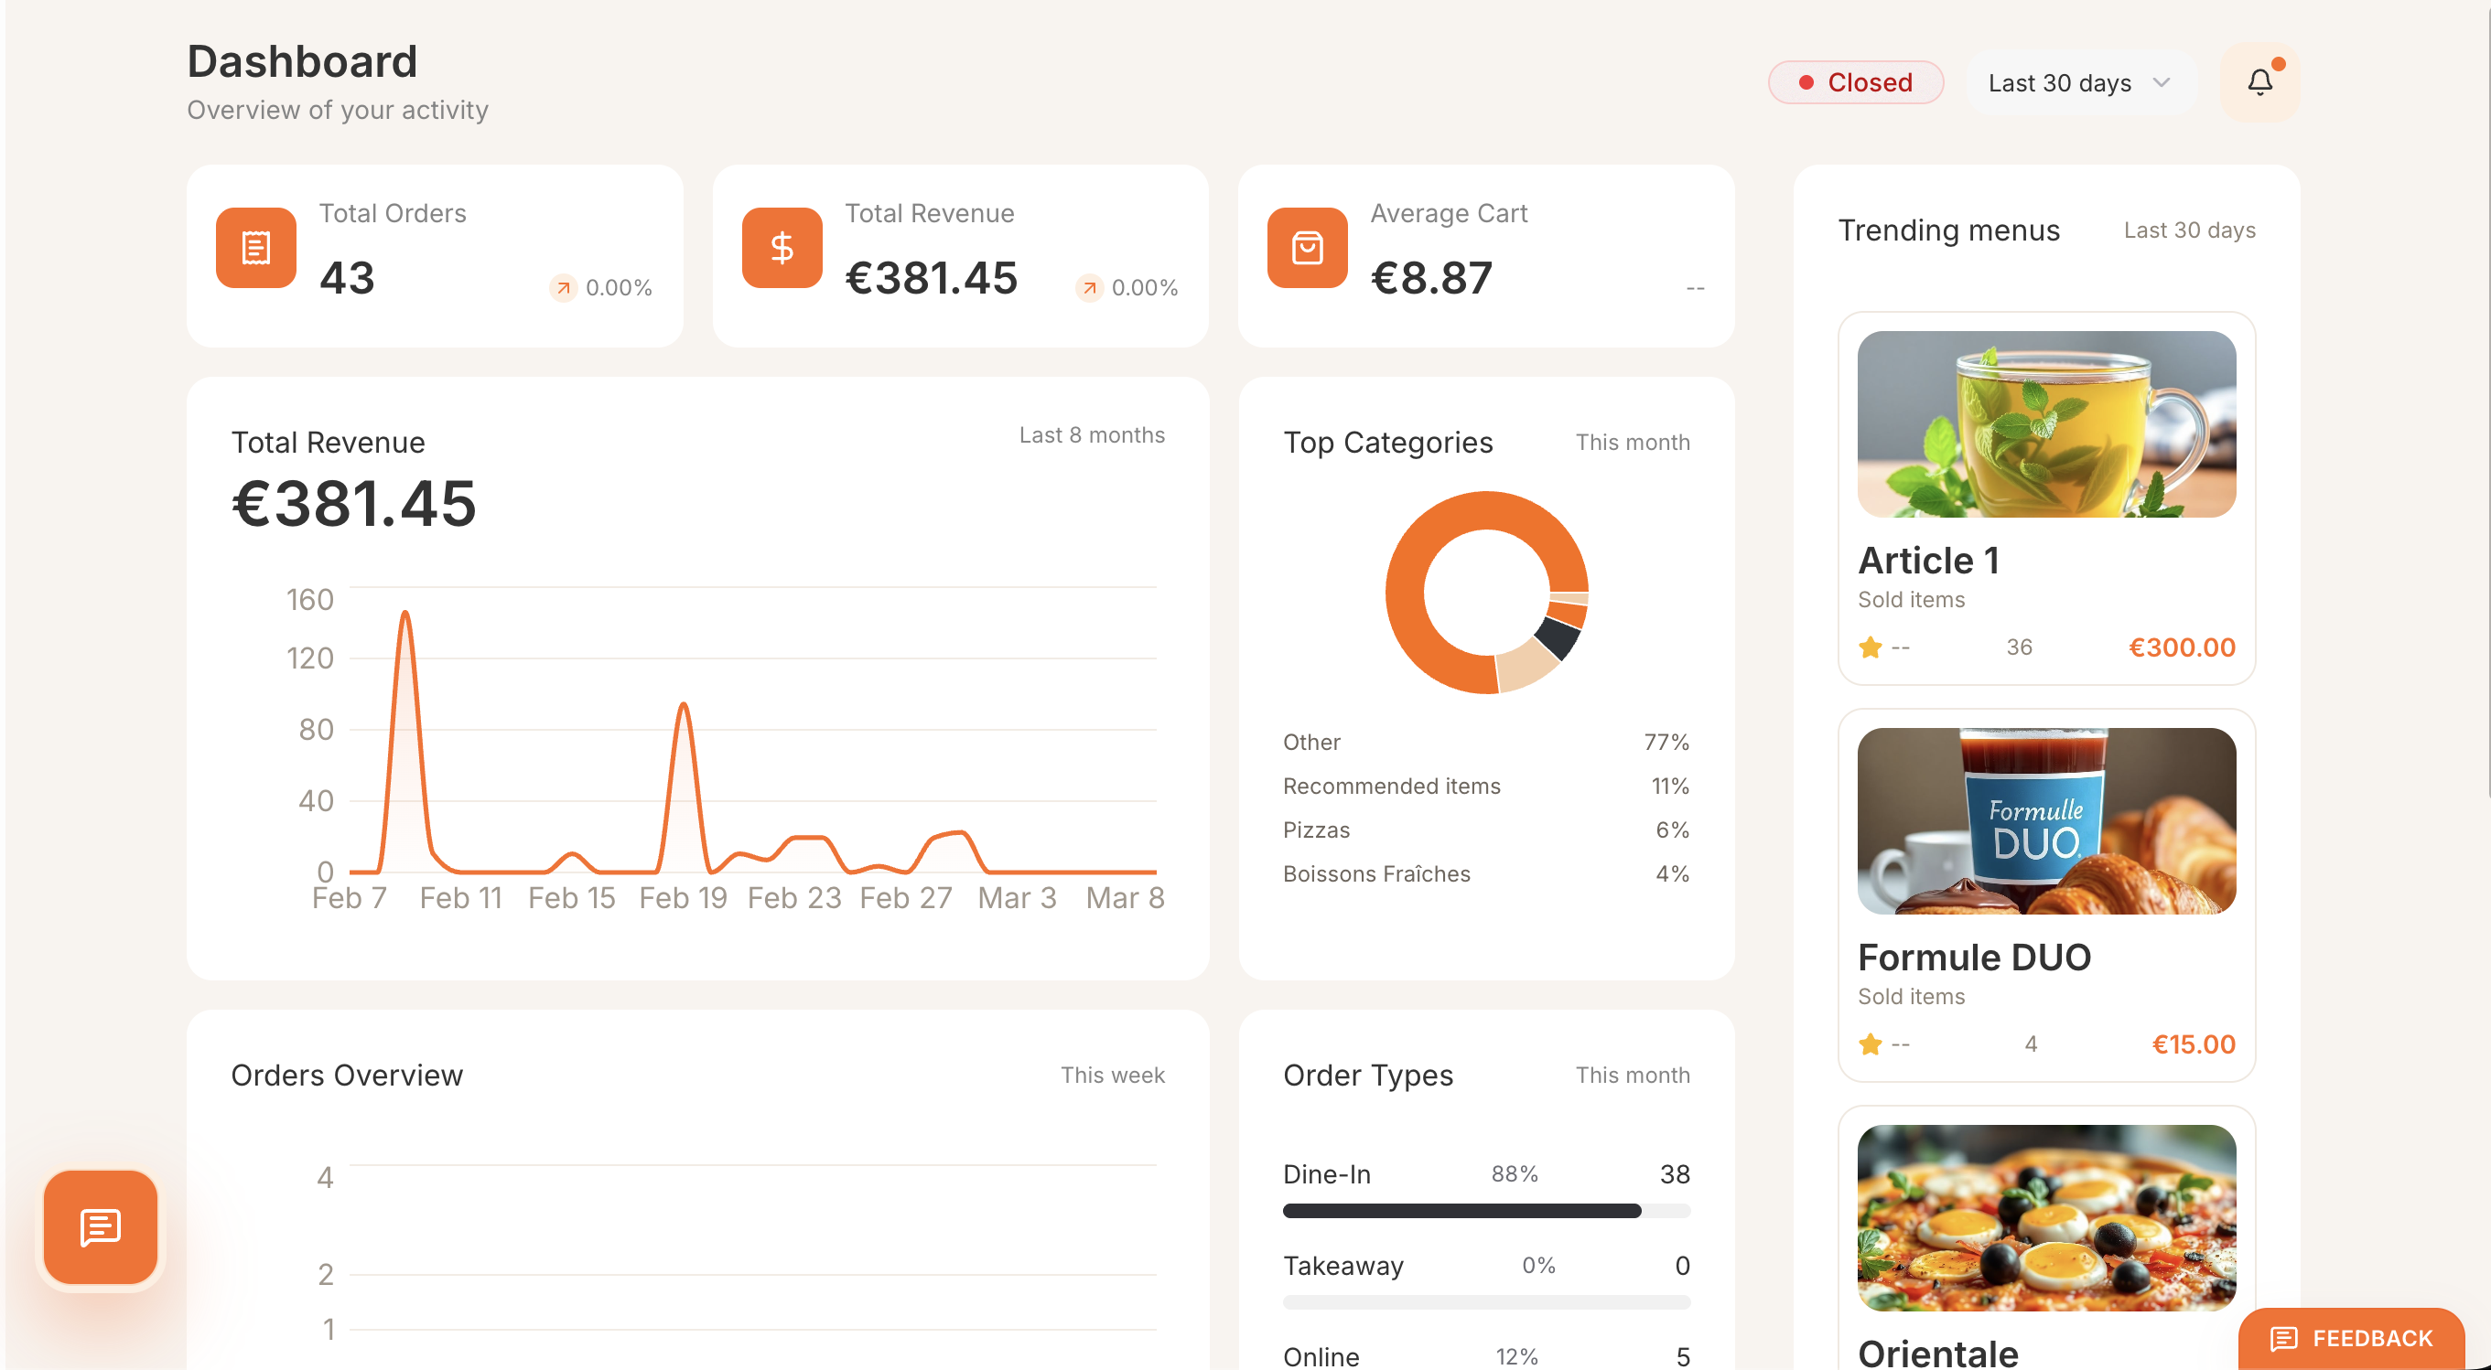This screenshot has width=2491, height=1370.
Task: Click the large €381.45 chart total
Action: tap(354, 504)
